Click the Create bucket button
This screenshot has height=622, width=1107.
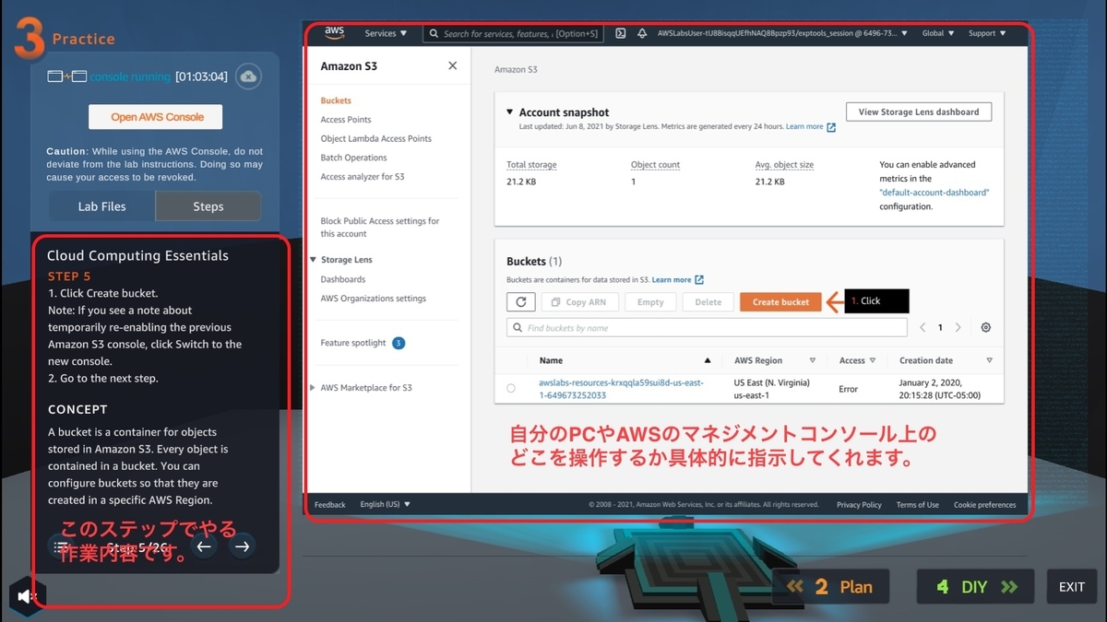pyautogui.click(x=780, y=301)
